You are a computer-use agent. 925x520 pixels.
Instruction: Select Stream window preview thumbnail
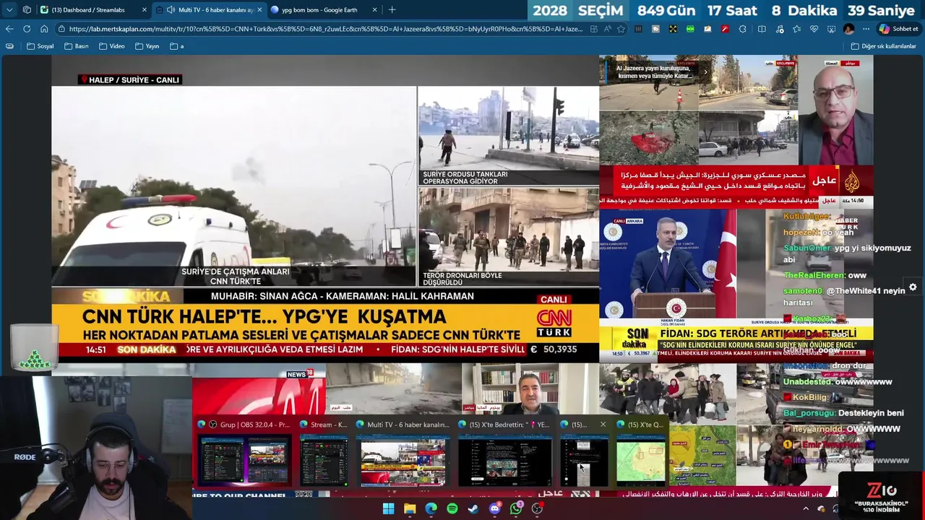tap(324, 453)
